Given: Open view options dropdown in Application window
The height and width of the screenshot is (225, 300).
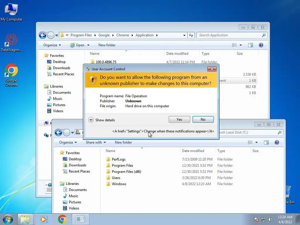Looking at the screenshot, I should click(241, 45).
